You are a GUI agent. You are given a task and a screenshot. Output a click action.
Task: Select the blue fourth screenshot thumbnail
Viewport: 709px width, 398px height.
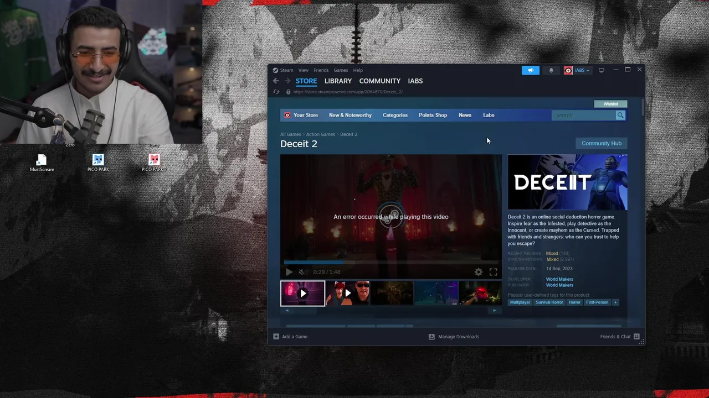(x=436, y=294)
